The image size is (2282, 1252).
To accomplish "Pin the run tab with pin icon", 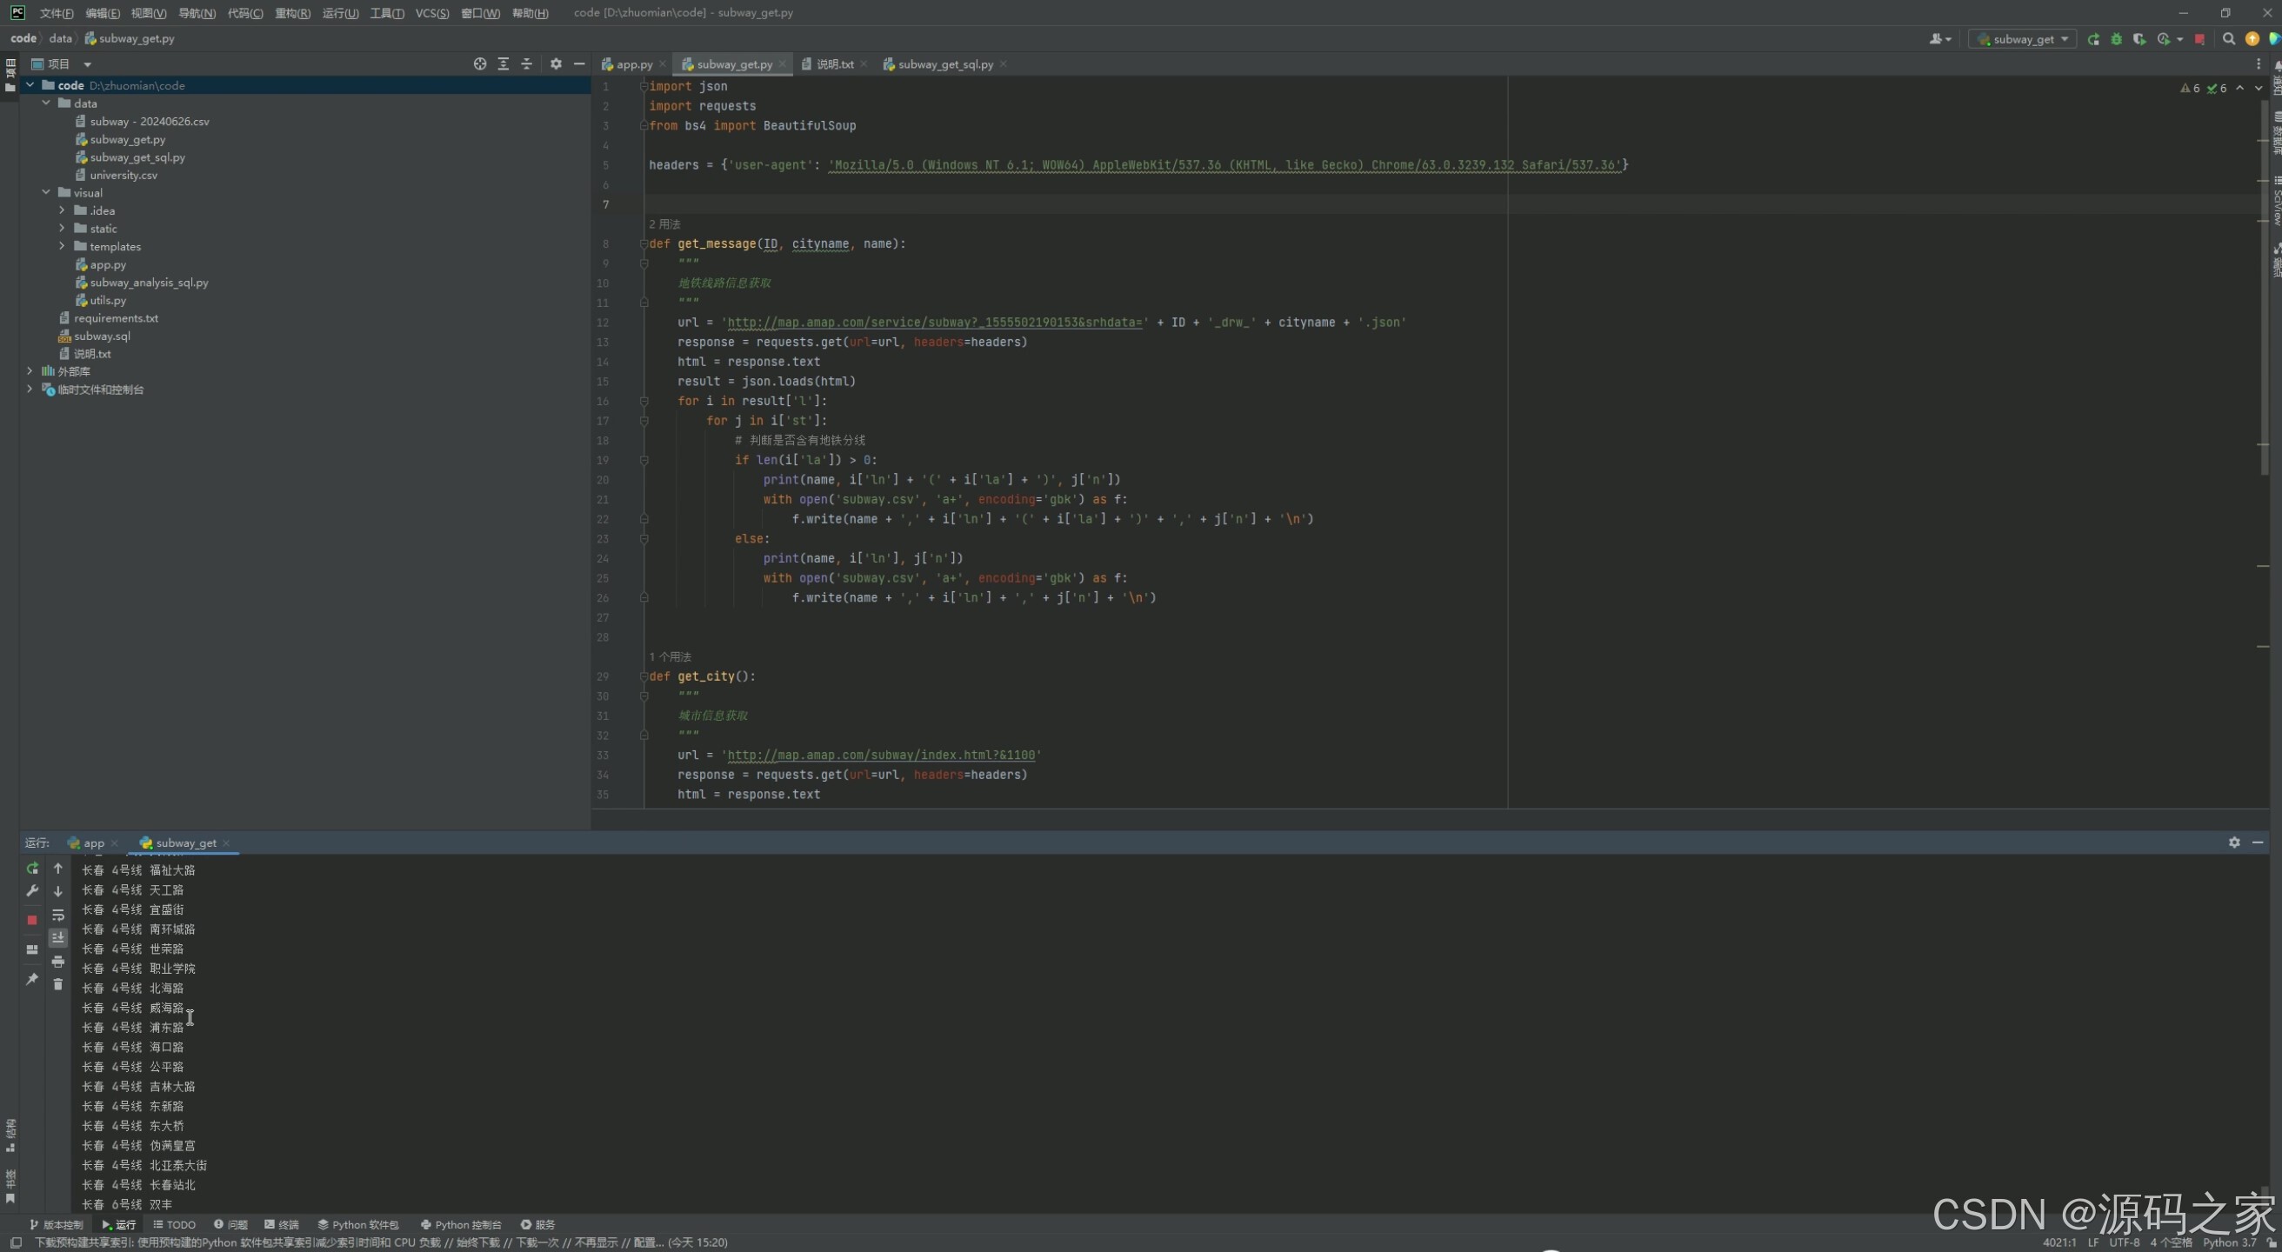I will click(32, 979).
